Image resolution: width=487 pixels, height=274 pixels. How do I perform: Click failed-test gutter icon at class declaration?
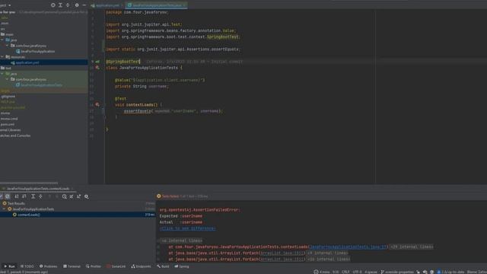(97, 68)
